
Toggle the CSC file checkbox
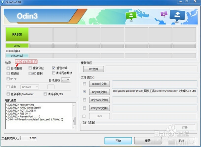tap(84, 108)
